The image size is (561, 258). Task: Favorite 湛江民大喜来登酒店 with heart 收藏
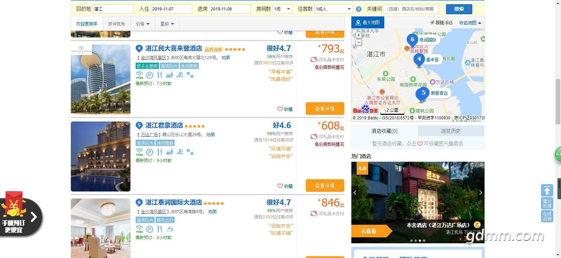pos(285,109)
